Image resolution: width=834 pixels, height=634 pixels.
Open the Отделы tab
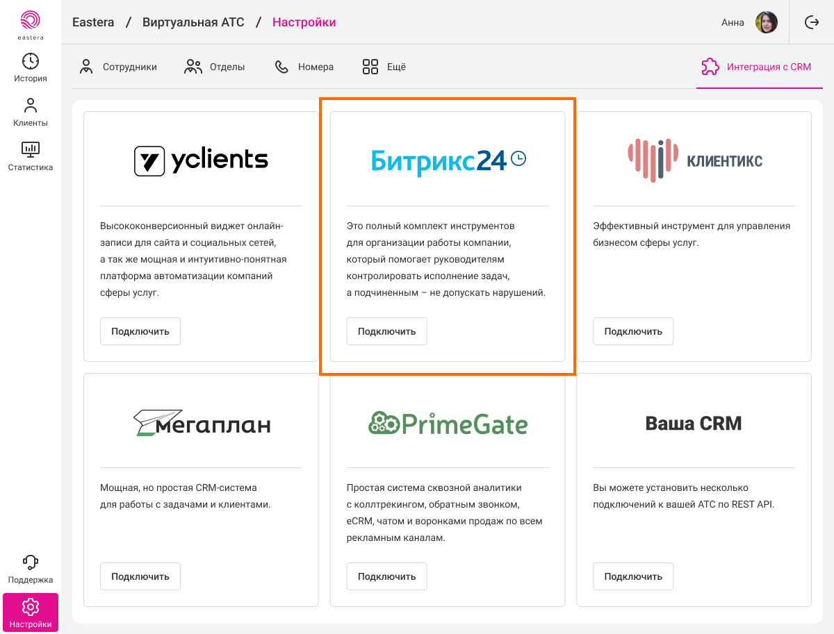point(215,67)
